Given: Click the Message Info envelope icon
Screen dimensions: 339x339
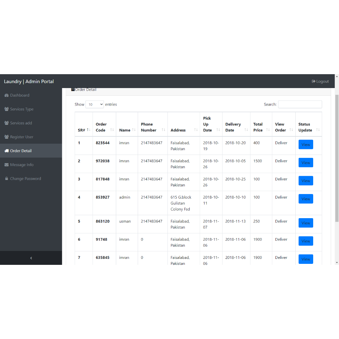Looking at the screenshot, I should tap(7, 165).
